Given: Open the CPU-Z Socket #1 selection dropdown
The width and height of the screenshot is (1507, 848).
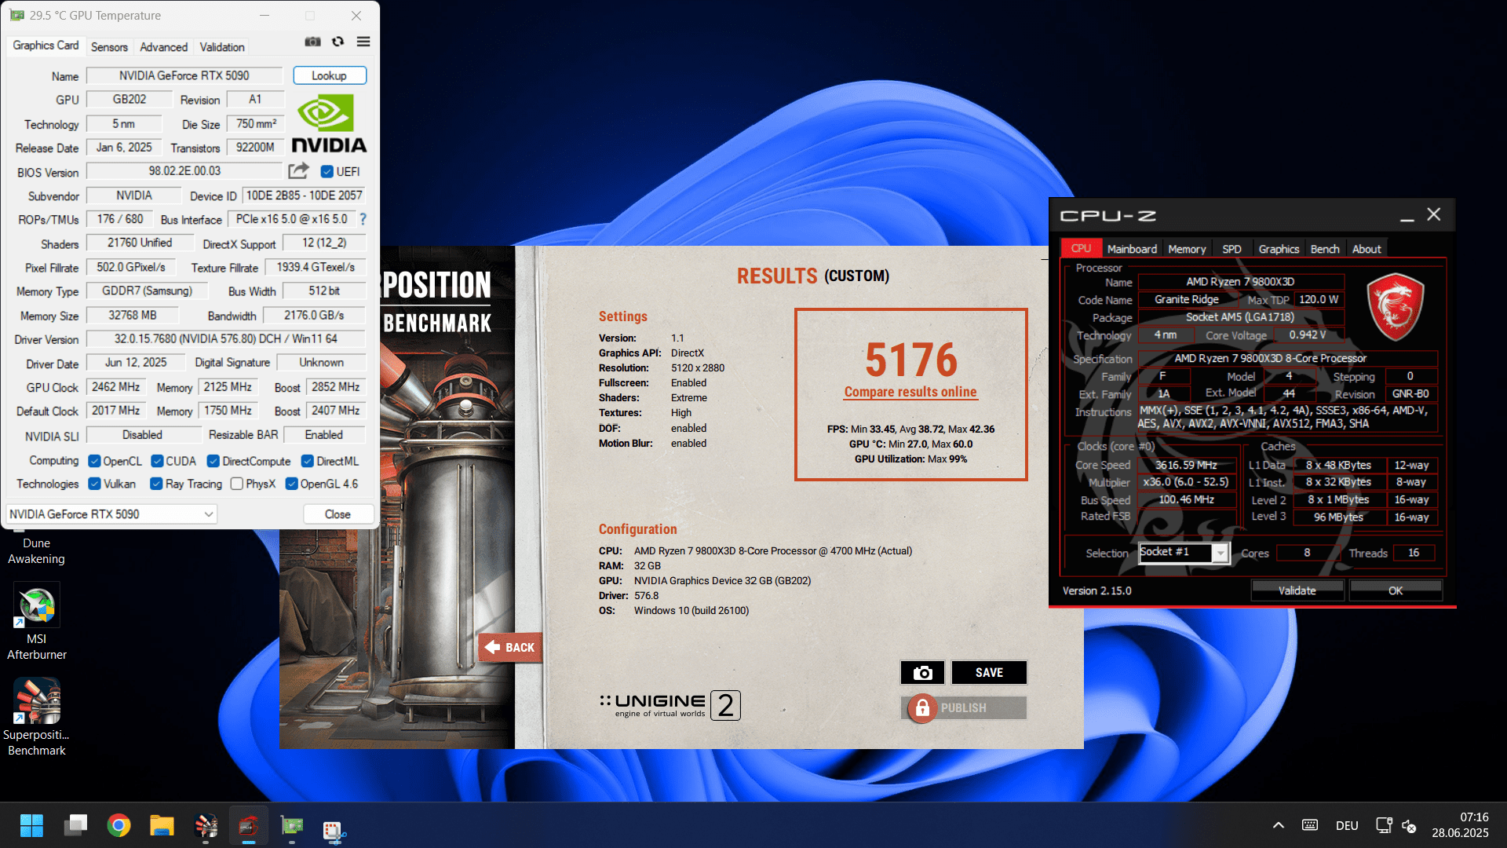Looking at the screenshot, I should (x=1220, y=554).
